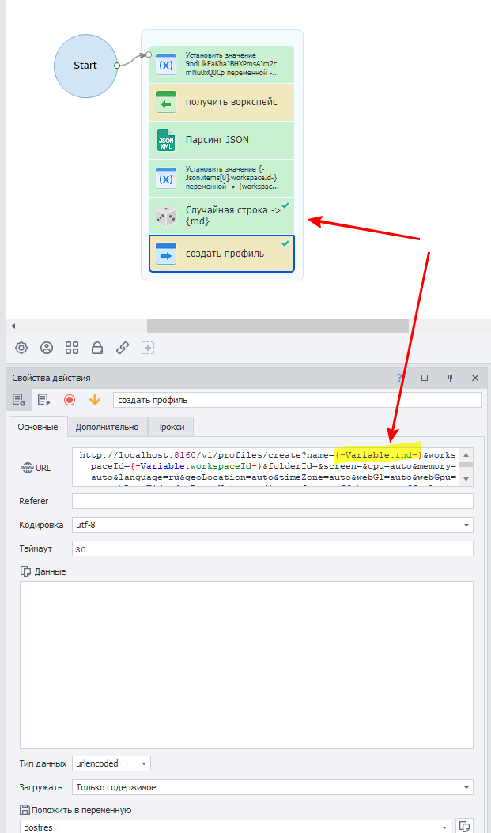Click inside the Данные text area
491x833 pixels.
(247, 665)
